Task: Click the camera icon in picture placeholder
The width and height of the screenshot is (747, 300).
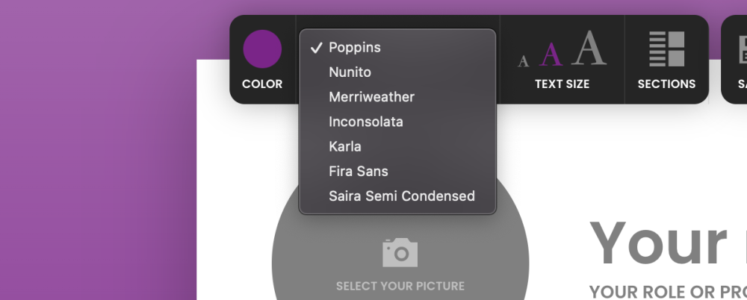Action: point(400,252)
